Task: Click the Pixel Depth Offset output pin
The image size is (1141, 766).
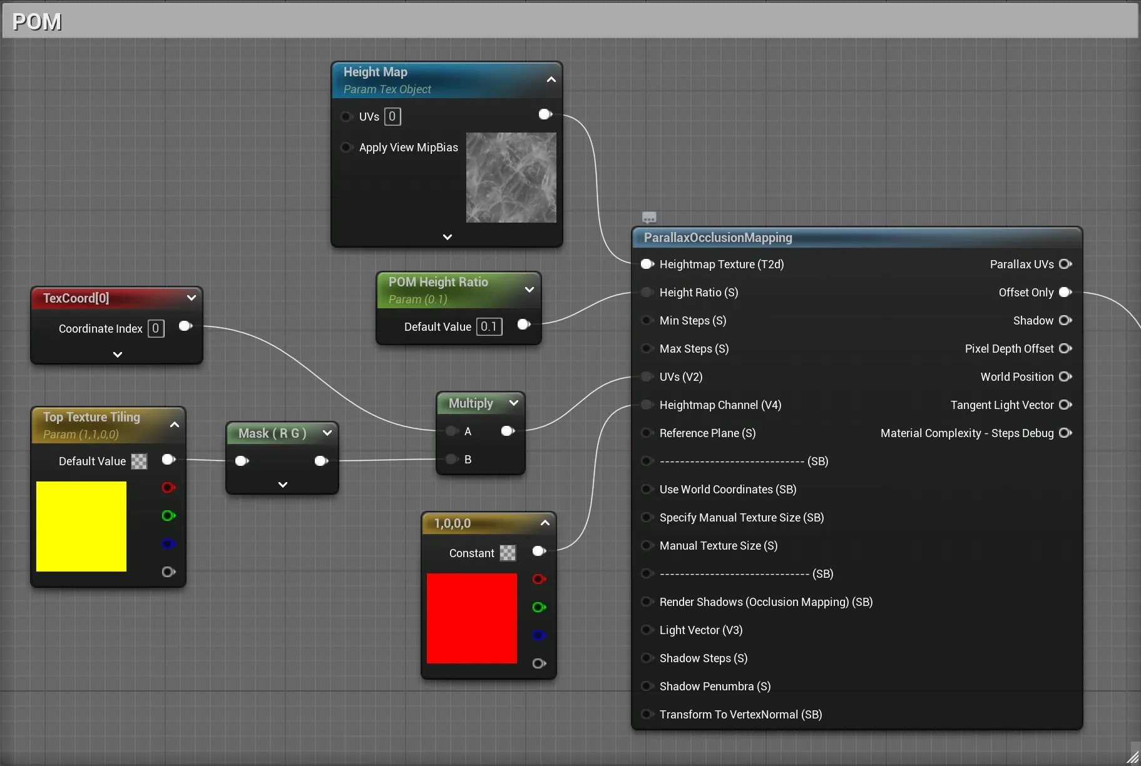Action: pyautogui.click(x=1065, y=348)
